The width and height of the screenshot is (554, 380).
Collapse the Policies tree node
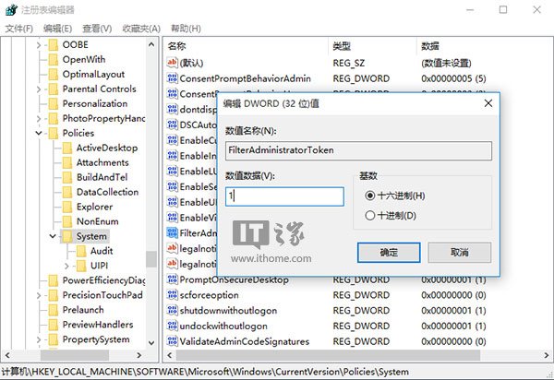(37, 133)
